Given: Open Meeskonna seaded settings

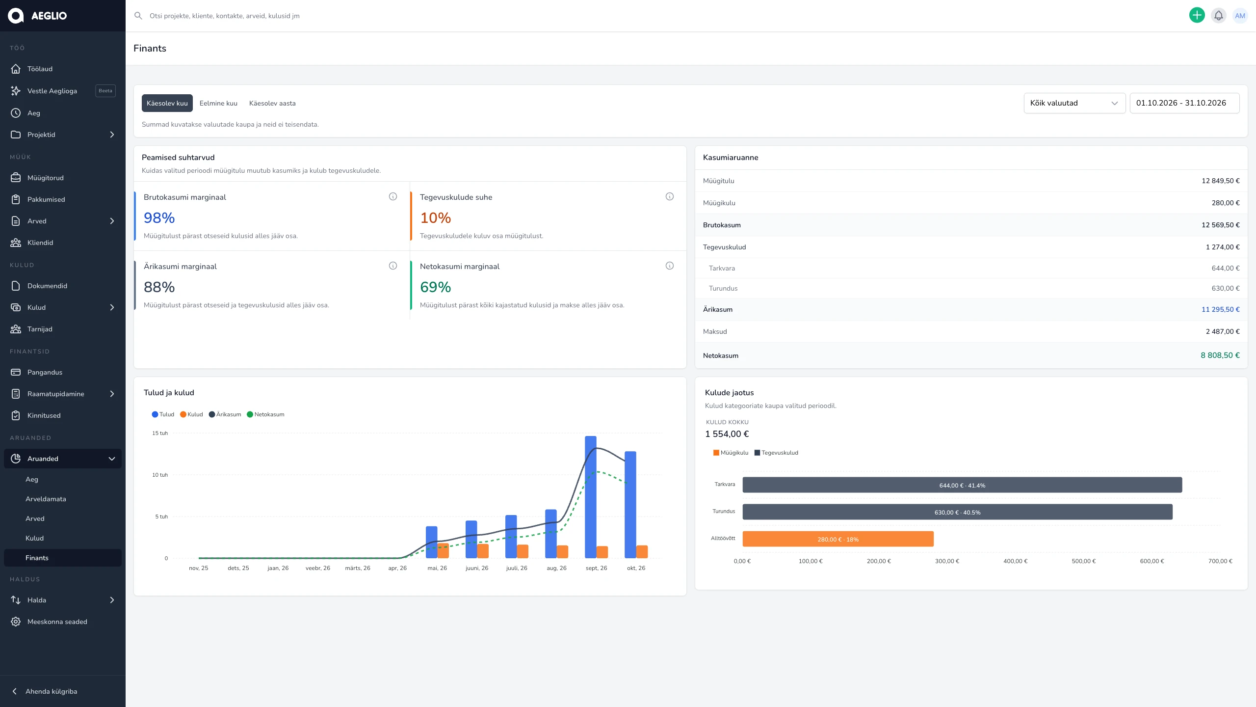Looking at the screenshot, I should pyautogui.click(x=63, y=622).
